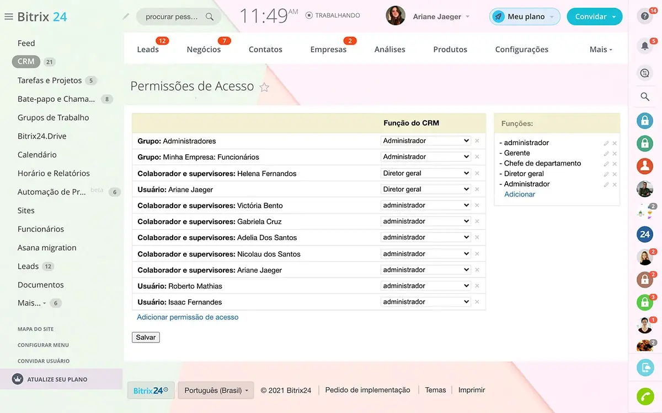Click the Salvar button
The width and height of the screenshot is (662, 413).
(x=146, y=337)
